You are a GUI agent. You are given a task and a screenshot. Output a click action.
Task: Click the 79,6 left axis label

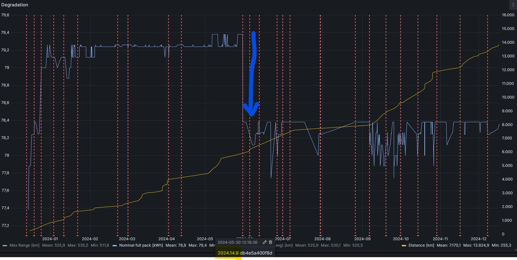point(6,15)
